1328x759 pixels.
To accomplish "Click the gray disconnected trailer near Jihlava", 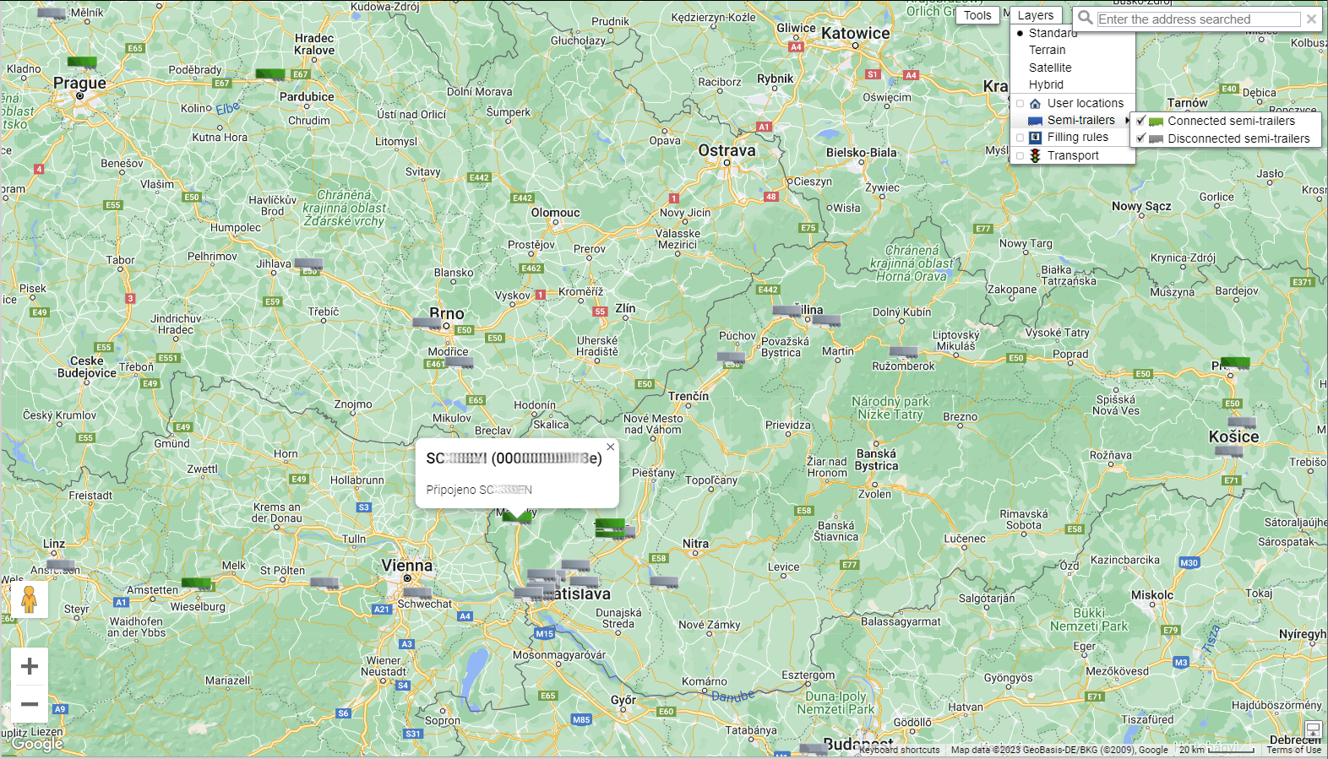I will click(308, 264).
